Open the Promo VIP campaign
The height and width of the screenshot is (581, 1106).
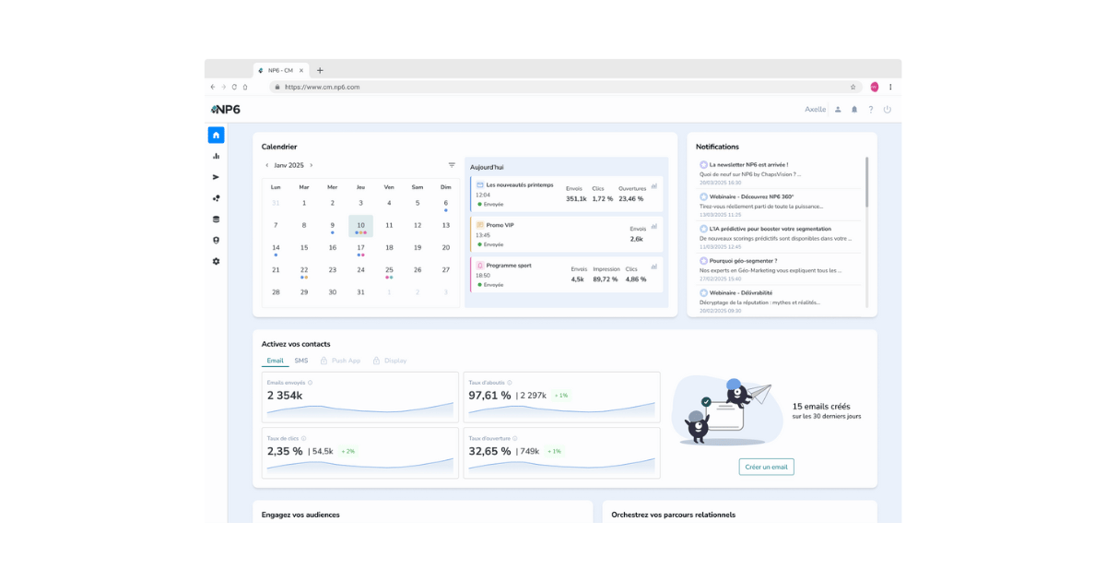pyautogui.click(x=566, y=234)
